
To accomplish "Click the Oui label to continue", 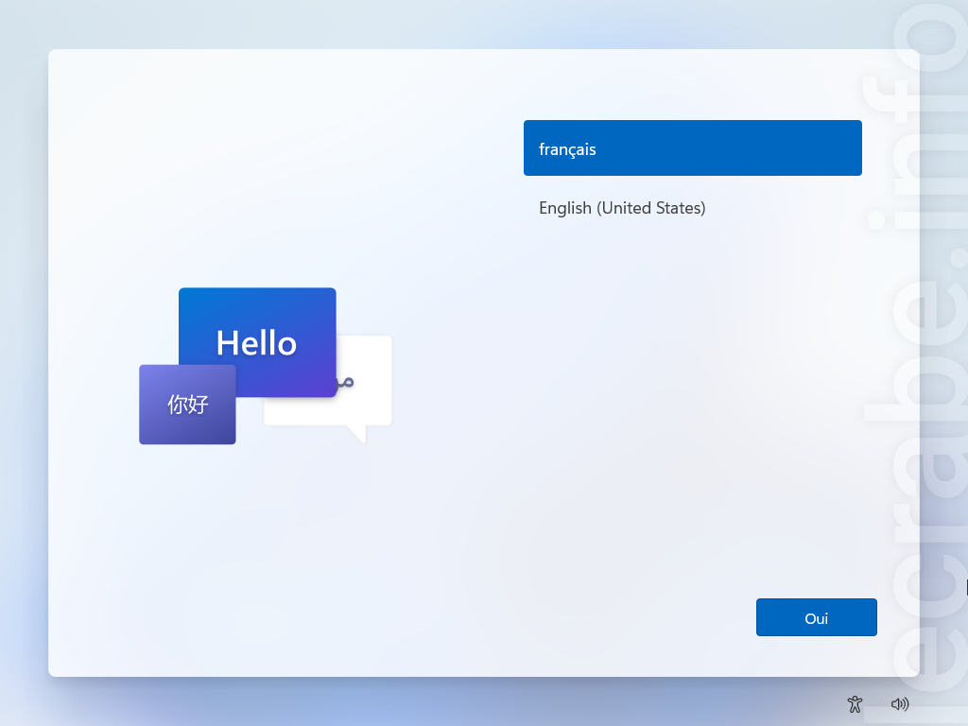I will (x=816, y=618).
